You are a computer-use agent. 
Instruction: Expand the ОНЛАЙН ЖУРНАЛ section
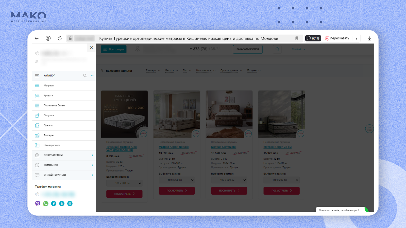point(64,175)
